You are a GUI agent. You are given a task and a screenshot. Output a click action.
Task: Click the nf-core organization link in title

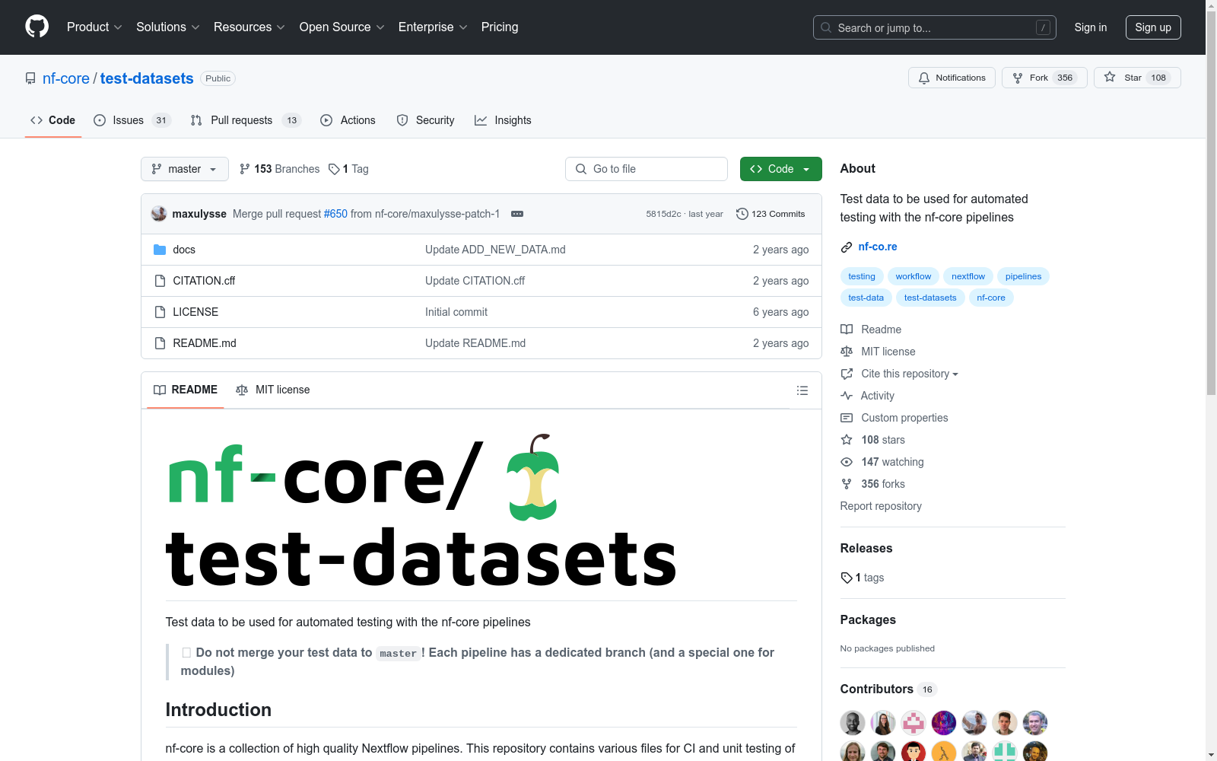pos(66,78)
